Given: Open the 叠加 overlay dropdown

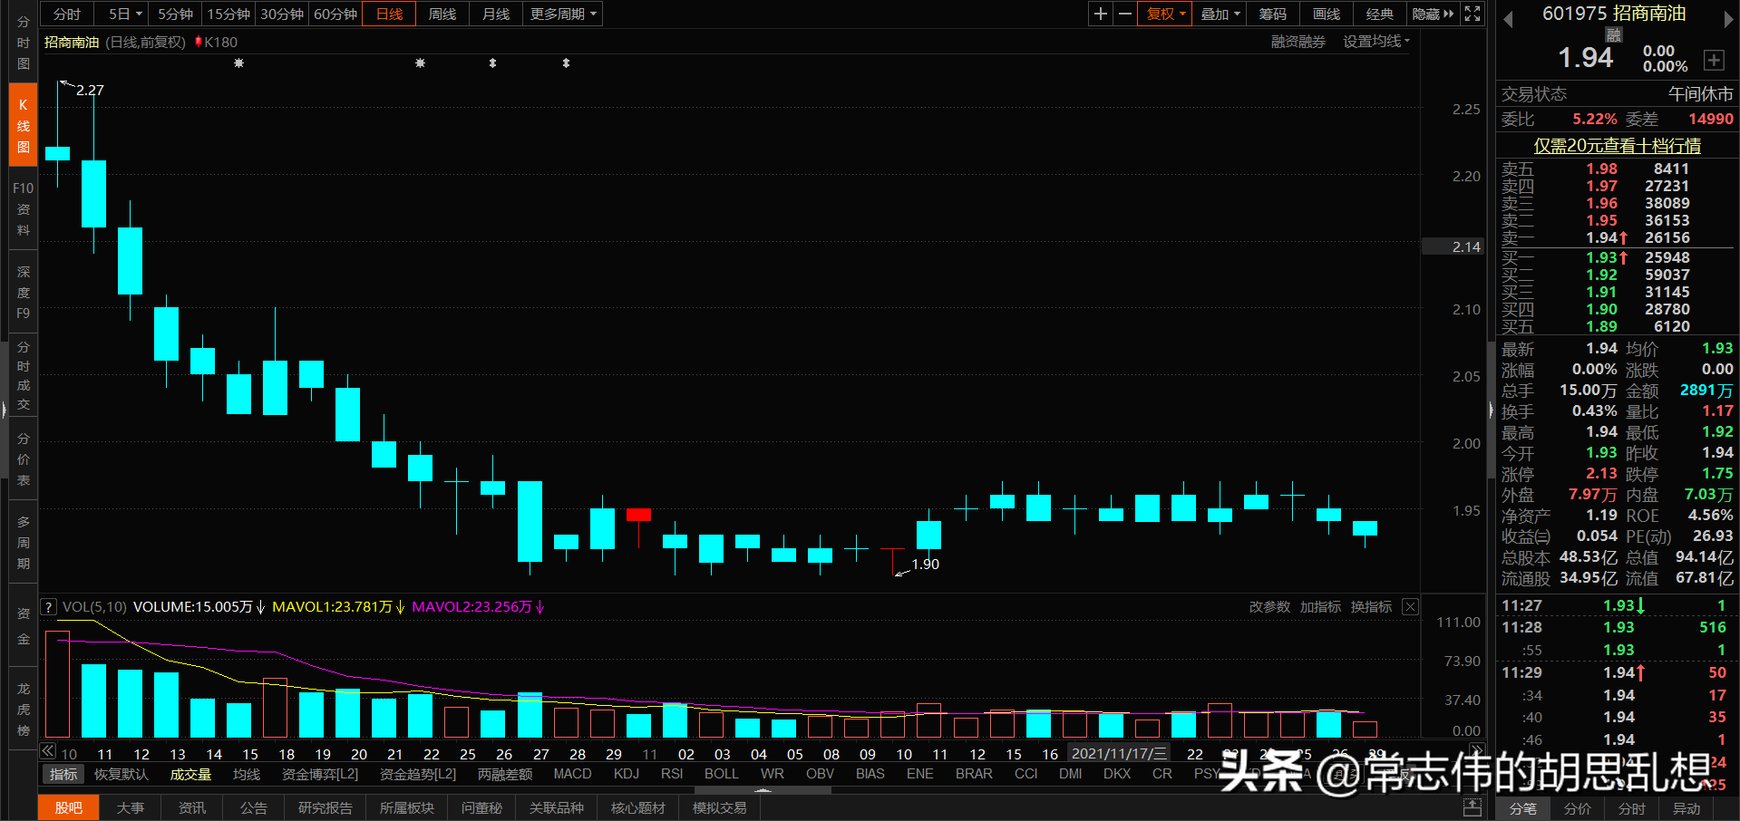Looking at the screenshot, I should point(1219,14).
